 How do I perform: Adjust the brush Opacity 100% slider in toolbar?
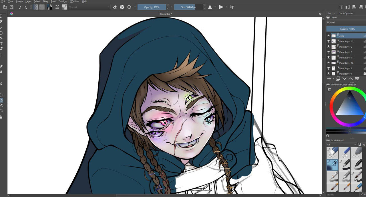pos(152,7)
